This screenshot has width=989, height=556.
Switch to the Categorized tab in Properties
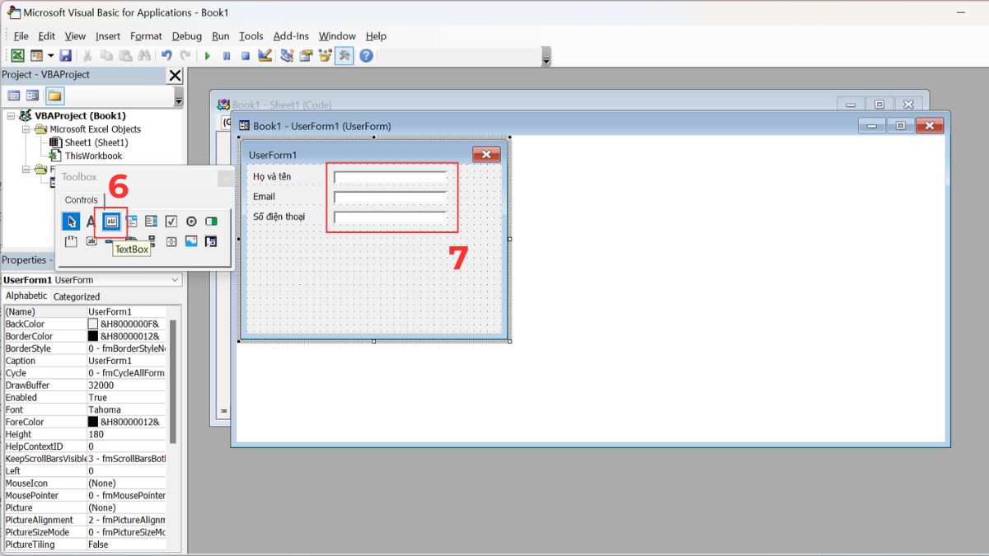click(76, 297)
